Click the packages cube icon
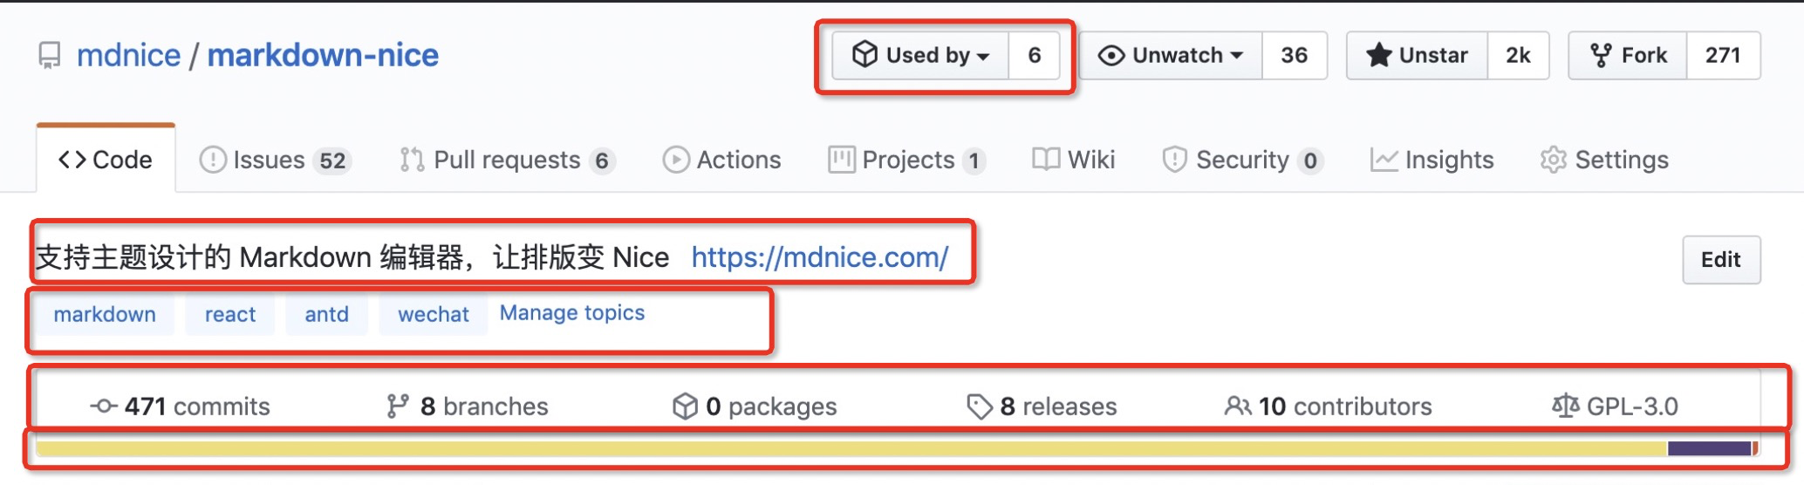This screenshot has height=485, width=1804. 686,406
